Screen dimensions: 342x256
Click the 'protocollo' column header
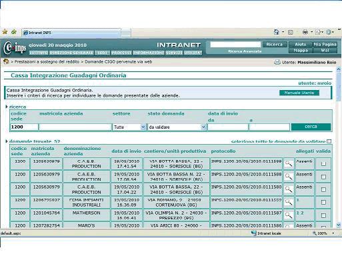223,151
